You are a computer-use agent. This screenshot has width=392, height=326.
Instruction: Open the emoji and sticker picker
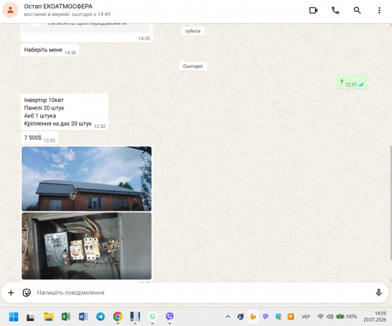tap(27, 292)
